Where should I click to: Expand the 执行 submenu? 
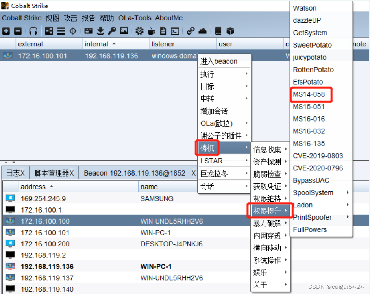point(224,74)
